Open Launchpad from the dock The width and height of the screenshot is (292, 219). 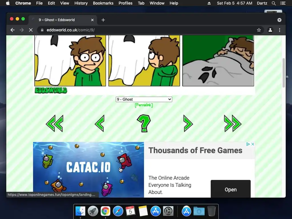click(x=93, y=211)
